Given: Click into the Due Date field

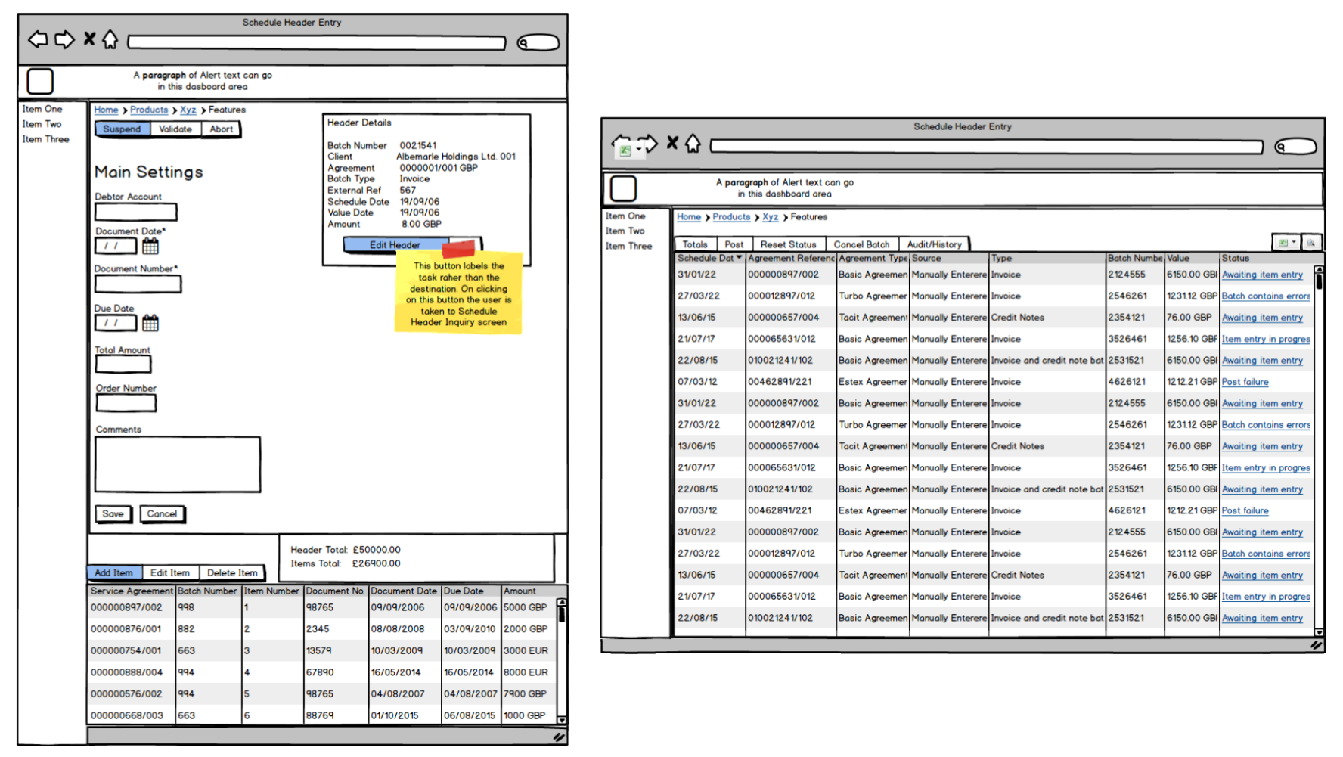Looking at the screenshot, I should [116, 323].
